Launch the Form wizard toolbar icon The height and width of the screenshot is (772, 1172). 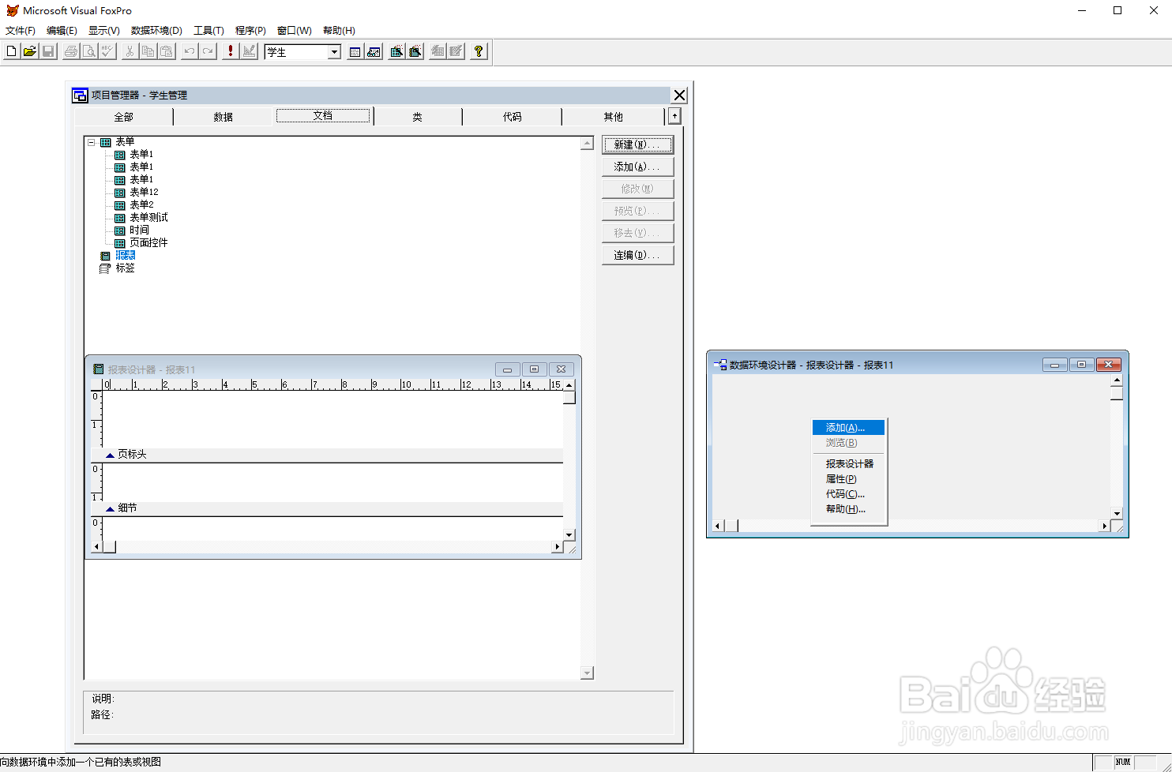(x=396, y=51)
